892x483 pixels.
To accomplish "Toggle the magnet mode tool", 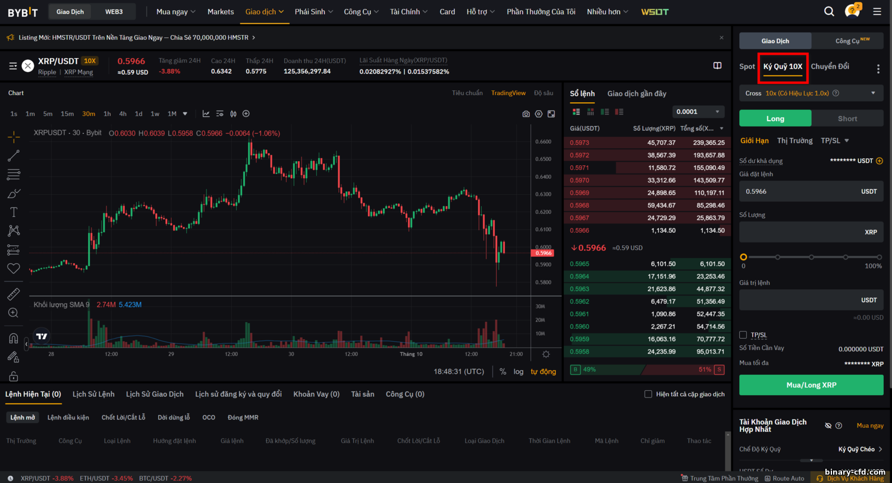I will [14, 338].
